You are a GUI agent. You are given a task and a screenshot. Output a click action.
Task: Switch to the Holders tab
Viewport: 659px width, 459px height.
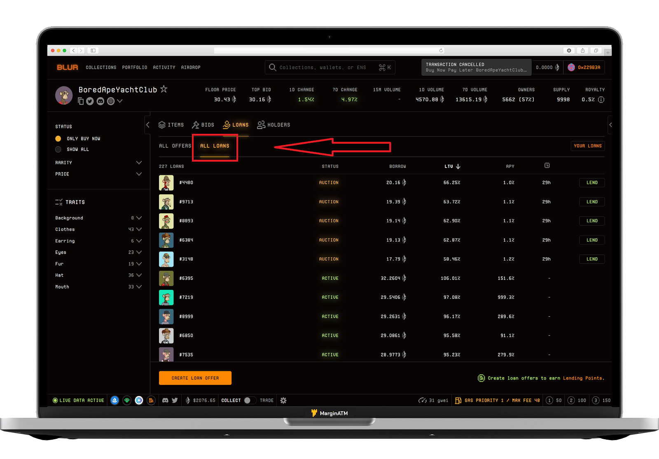(274, 125)
